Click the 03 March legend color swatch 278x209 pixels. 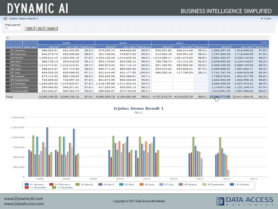[x=77, y=185]
